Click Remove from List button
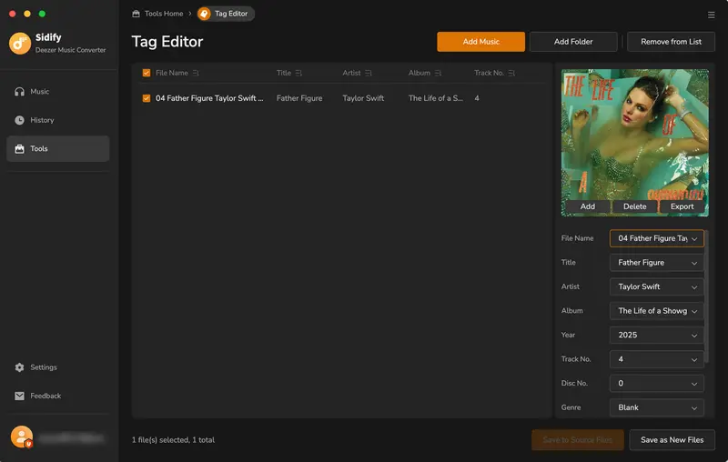 [671, 42]
